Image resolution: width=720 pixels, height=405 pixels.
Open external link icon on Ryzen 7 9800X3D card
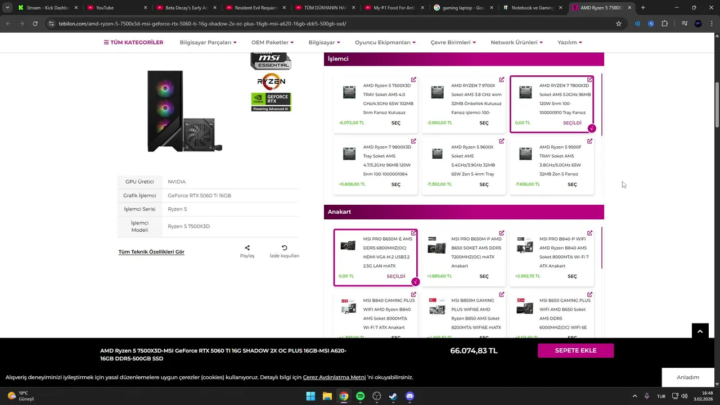(x=413, y=141)
